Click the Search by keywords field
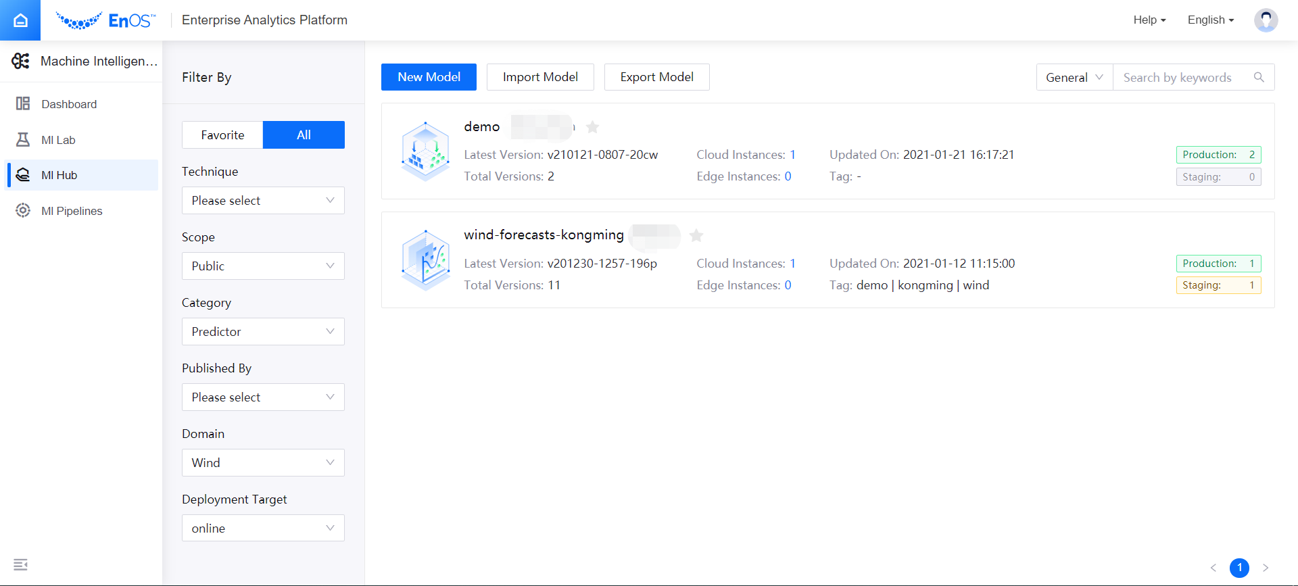Image resolution: width=1298 pixels, height=586 pixels. tap(1183, 78)
